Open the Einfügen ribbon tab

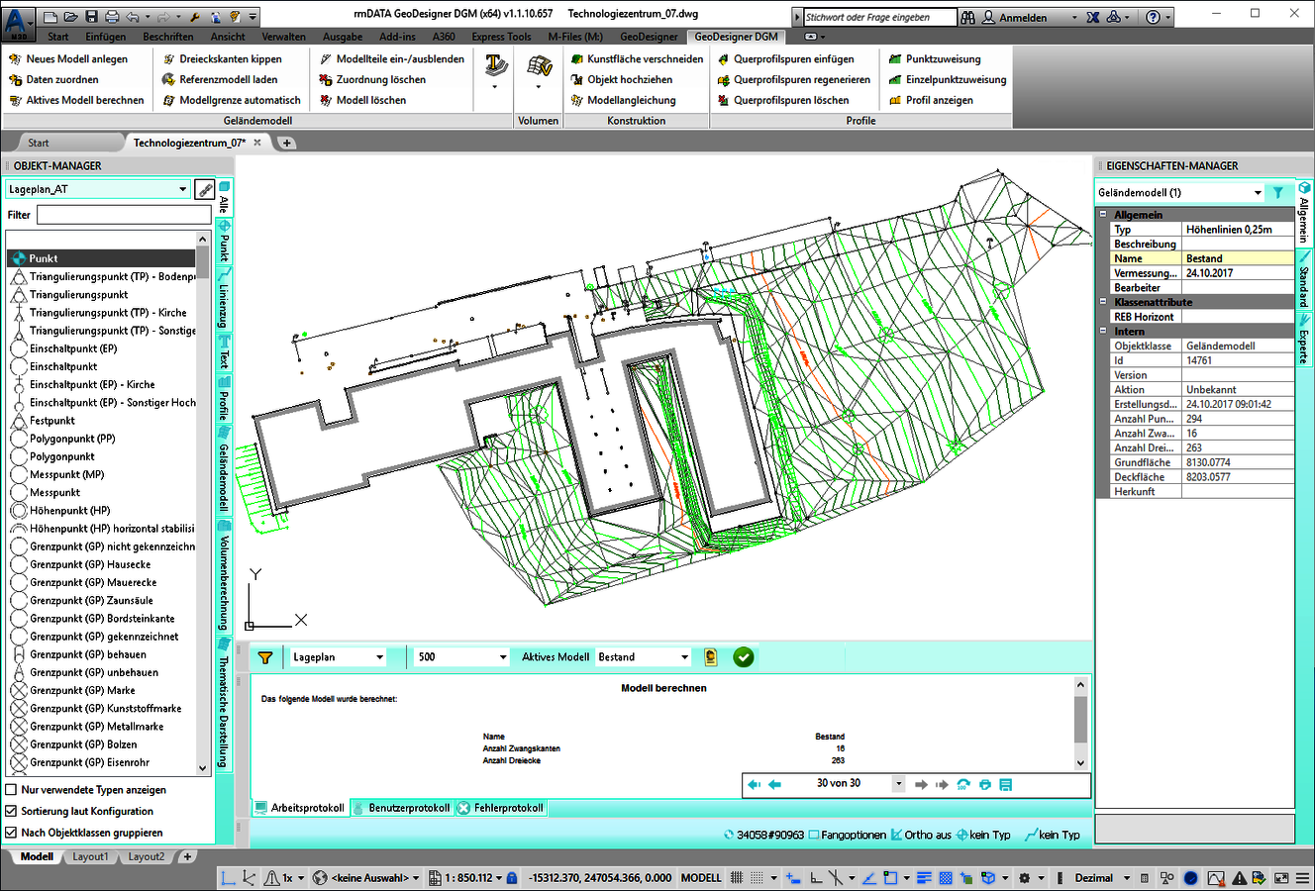coord(105,37)
